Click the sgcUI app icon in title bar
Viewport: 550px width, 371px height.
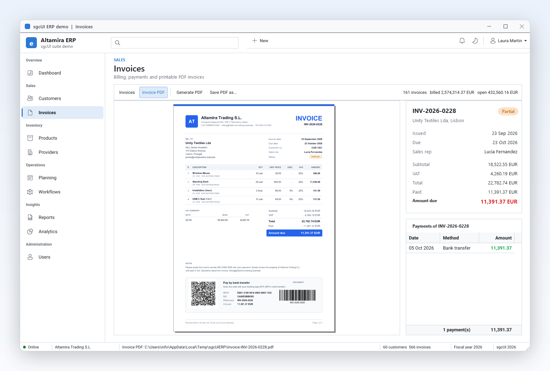click(28, 27)
